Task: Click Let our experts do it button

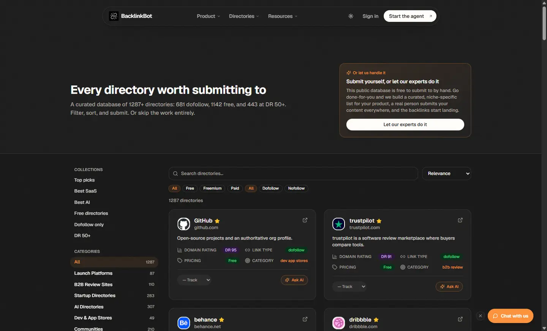Action: [405, 124]
